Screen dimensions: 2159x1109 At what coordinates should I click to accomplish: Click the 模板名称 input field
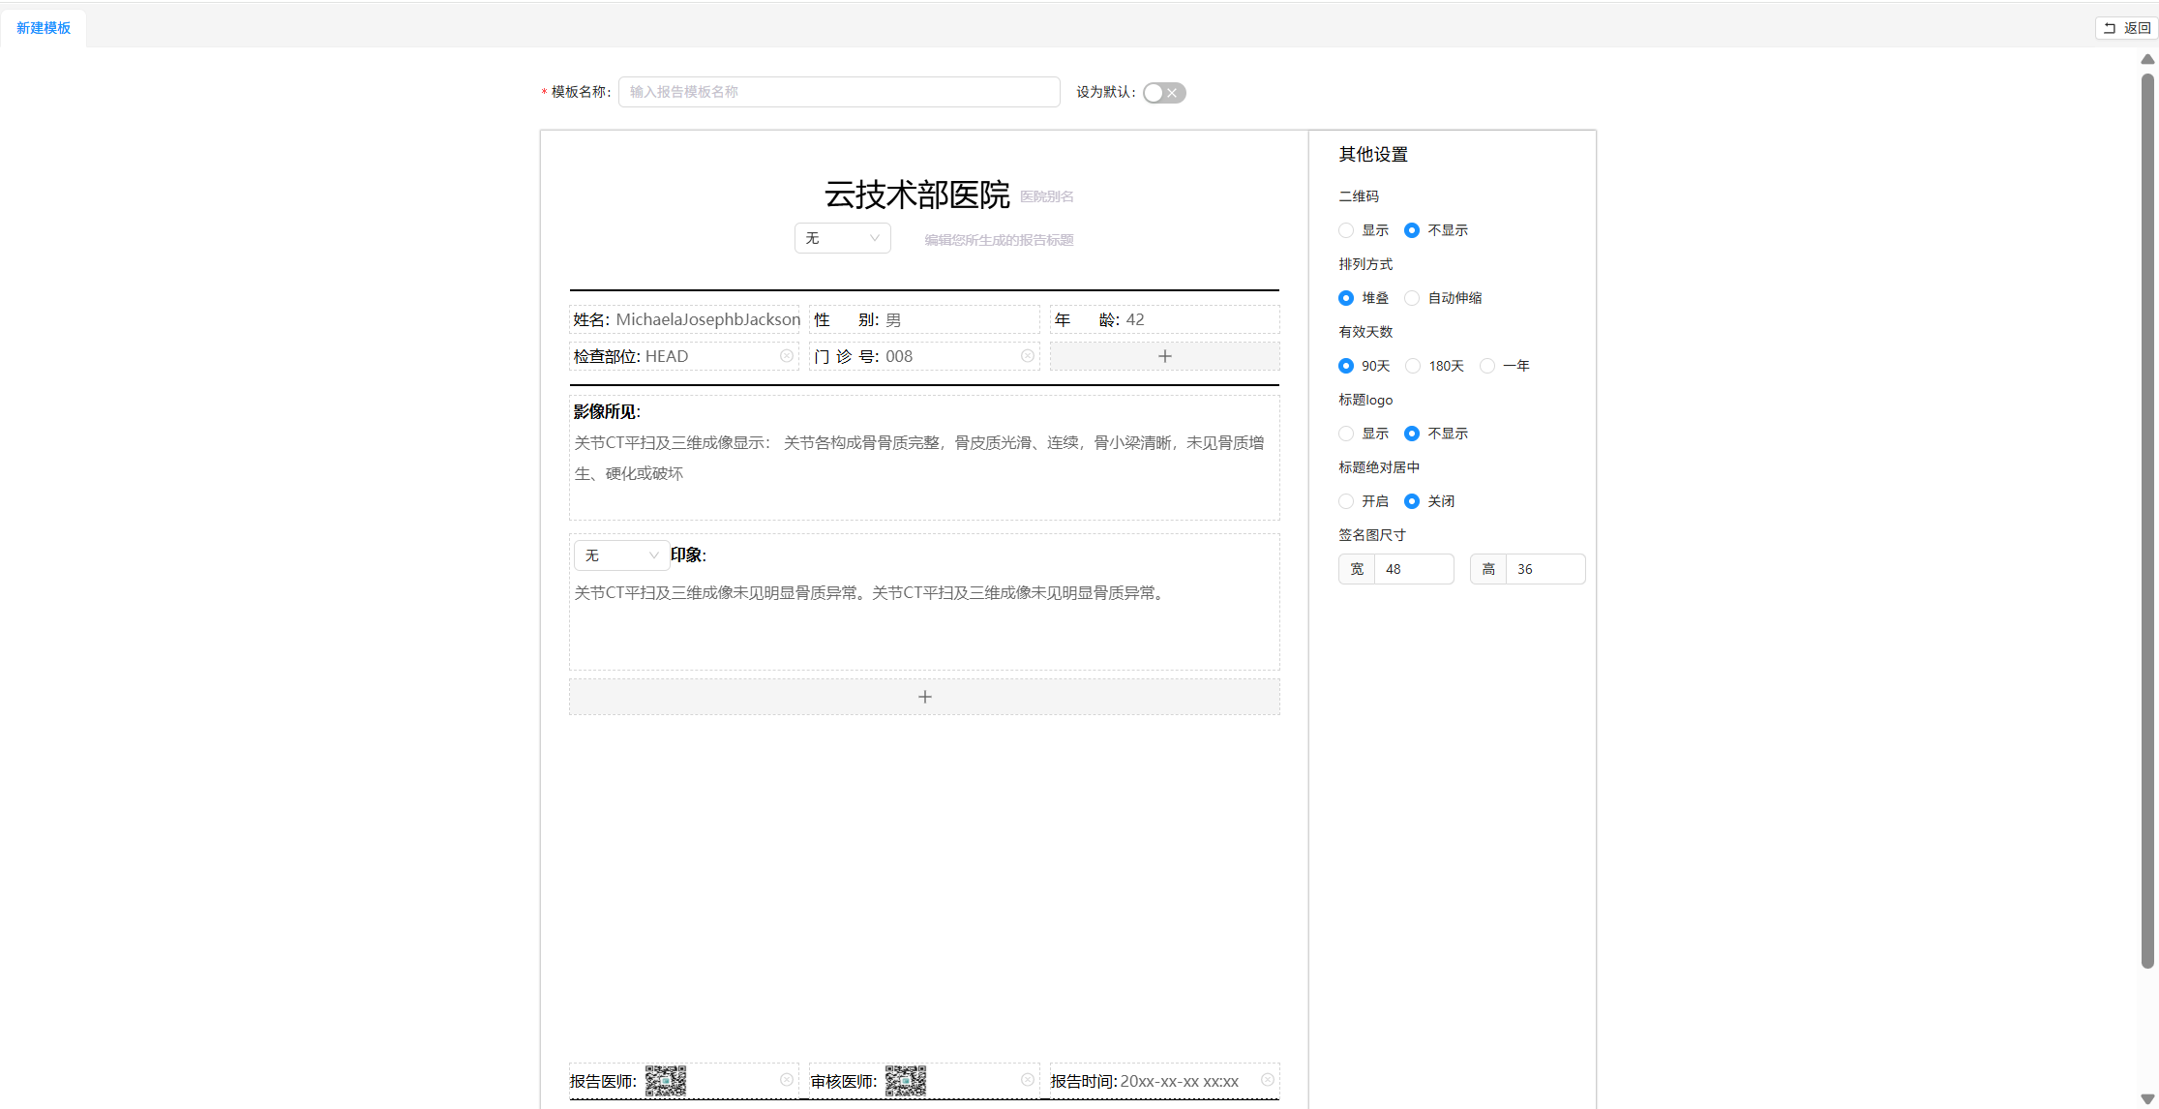pyautogui.click(x=838, y=92)
